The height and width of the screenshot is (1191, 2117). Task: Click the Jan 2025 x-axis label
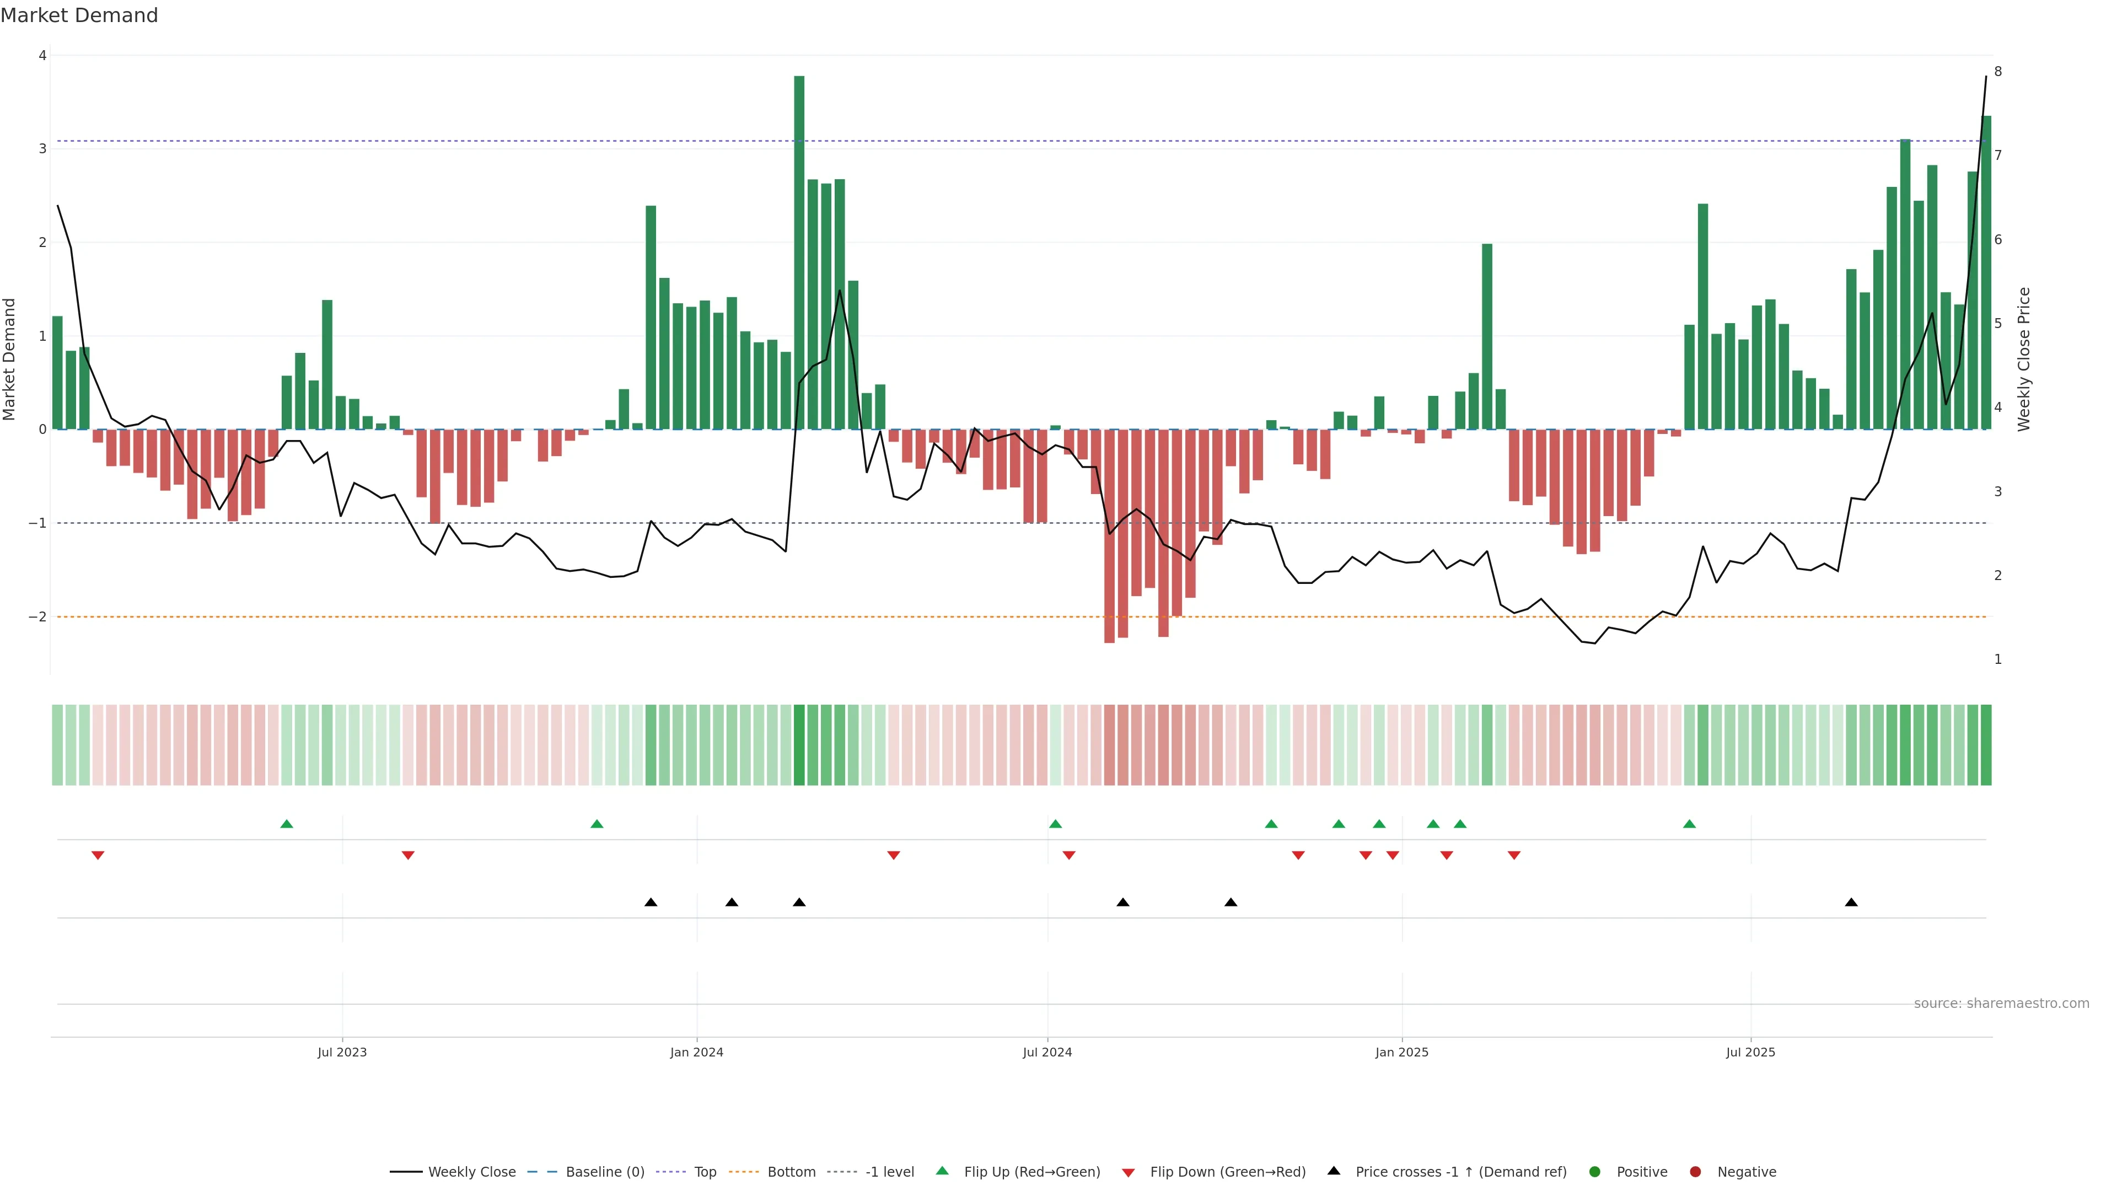[x=1401, y=1052]
